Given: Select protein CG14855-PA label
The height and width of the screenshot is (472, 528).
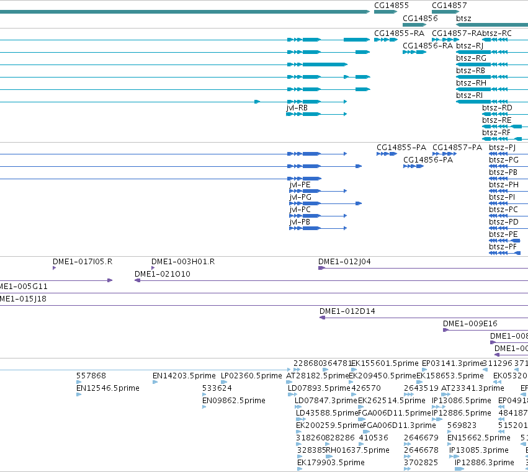Looking at the screenshot, I should (401, 148).
